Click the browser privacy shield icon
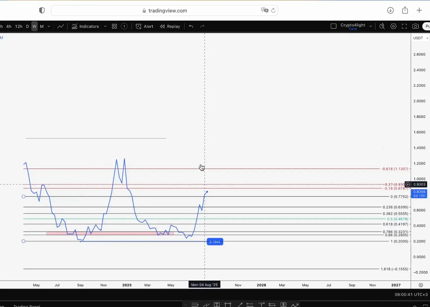This screenshot has width=430, height=307. tap(42, 11)
